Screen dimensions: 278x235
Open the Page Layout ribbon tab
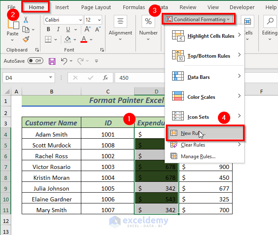click(x=96, y=7)
